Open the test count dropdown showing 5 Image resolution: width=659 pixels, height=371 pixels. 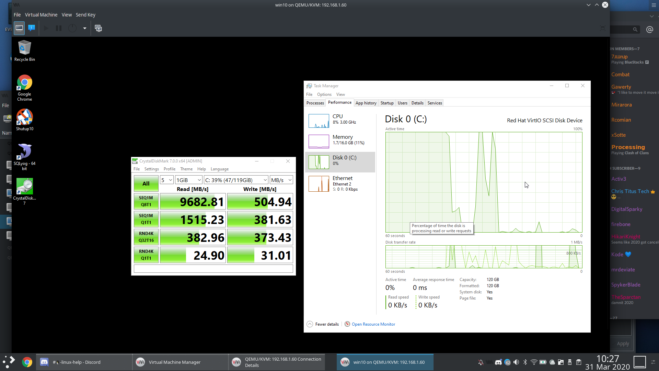tap(166, 180)
